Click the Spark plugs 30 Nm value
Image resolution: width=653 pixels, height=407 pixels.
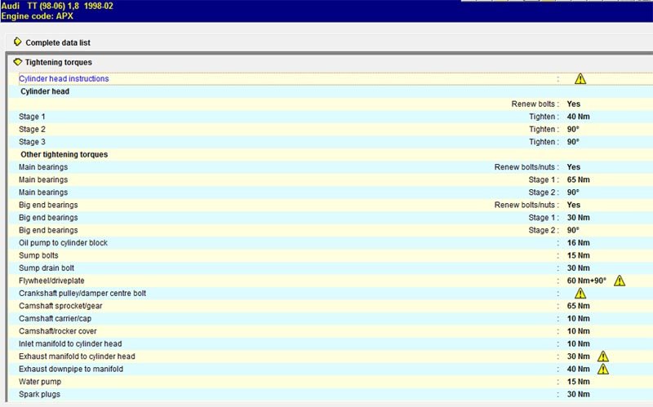[578, 395]
